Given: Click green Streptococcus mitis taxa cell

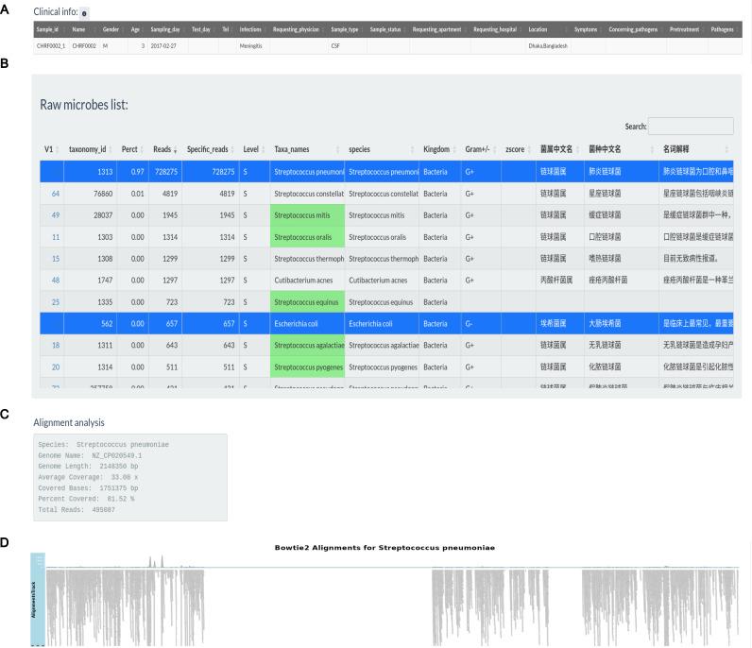Looking at the screenshot, I should (x=306, y=215).
